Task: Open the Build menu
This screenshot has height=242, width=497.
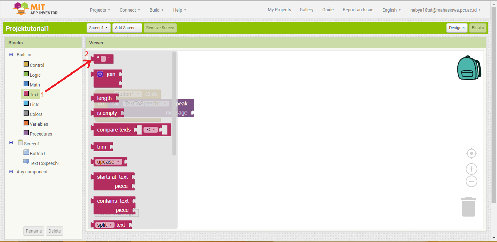Action: coord(156,10)
